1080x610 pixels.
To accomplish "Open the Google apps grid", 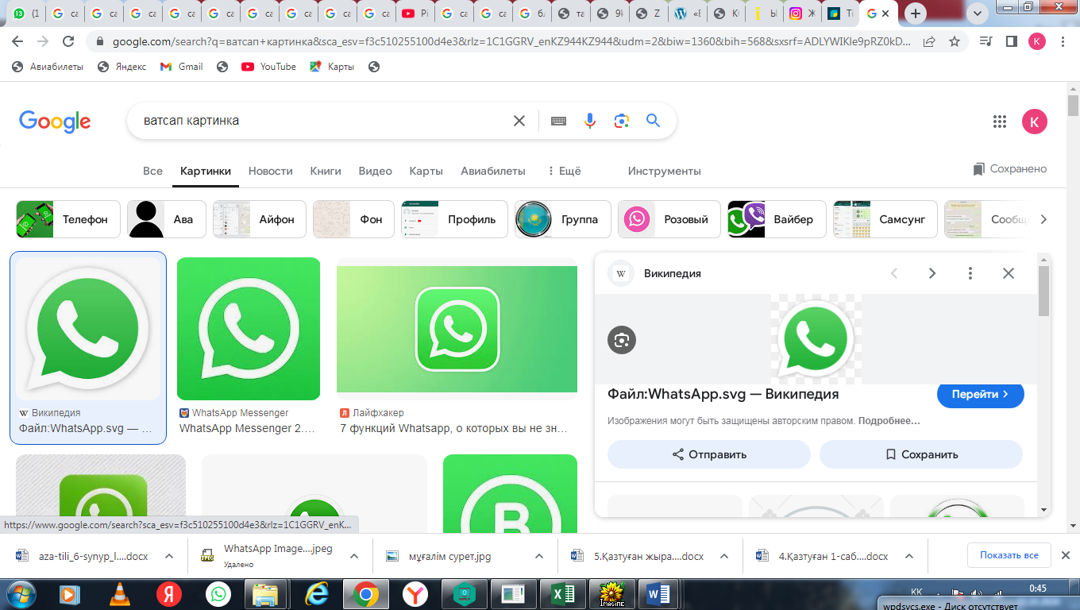I will (x=1000, y=122).
